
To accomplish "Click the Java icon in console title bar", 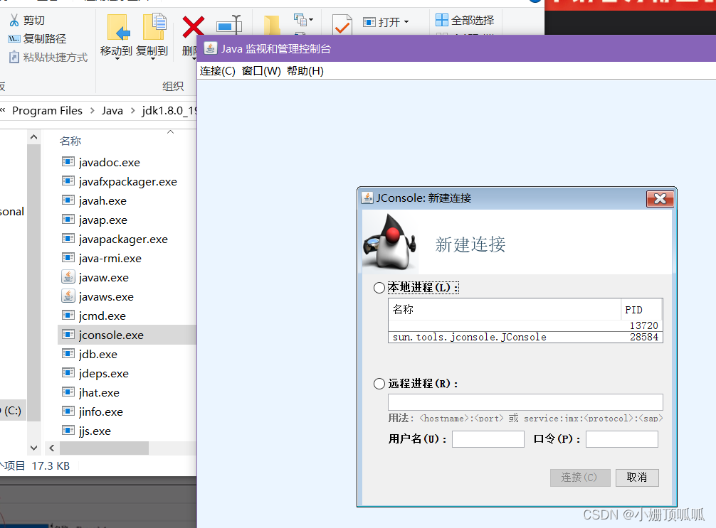I will pyautogui.click(x=210, y=48).
